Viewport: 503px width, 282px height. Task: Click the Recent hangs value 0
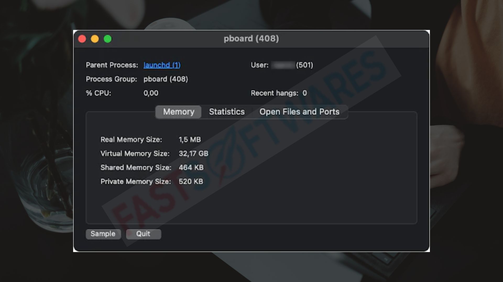[x=305, y=93]
